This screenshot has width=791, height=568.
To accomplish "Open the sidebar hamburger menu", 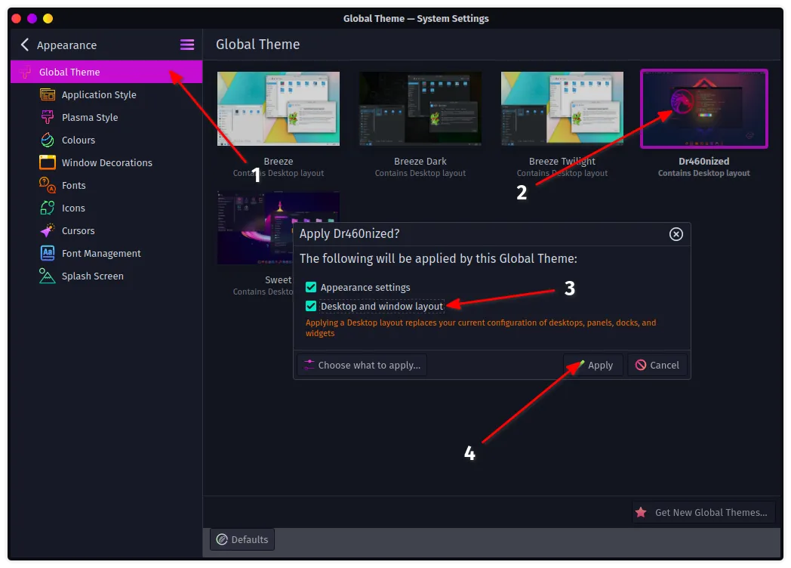I will pos(187,45).
